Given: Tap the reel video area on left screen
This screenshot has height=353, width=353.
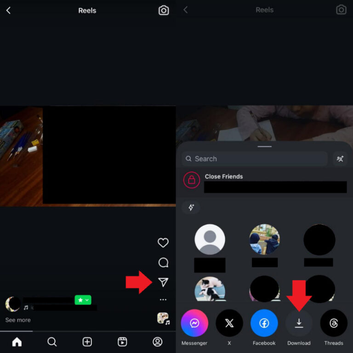Looking at the screenshot, I should pos(88,156).
